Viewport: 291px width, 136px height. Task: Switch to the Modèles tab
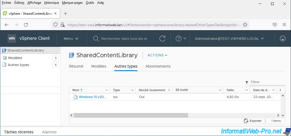99,66
